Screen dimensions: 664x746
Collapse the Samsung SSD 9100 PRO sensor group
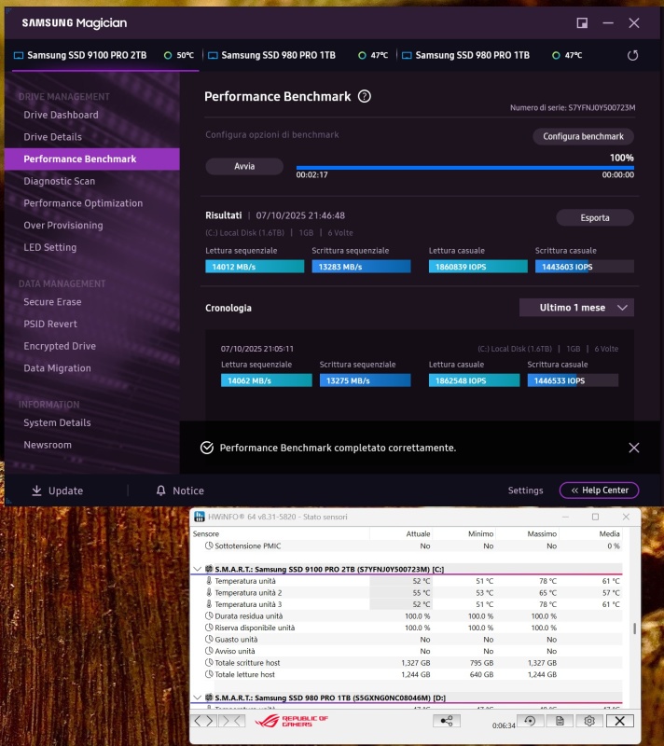coord(197,569)
